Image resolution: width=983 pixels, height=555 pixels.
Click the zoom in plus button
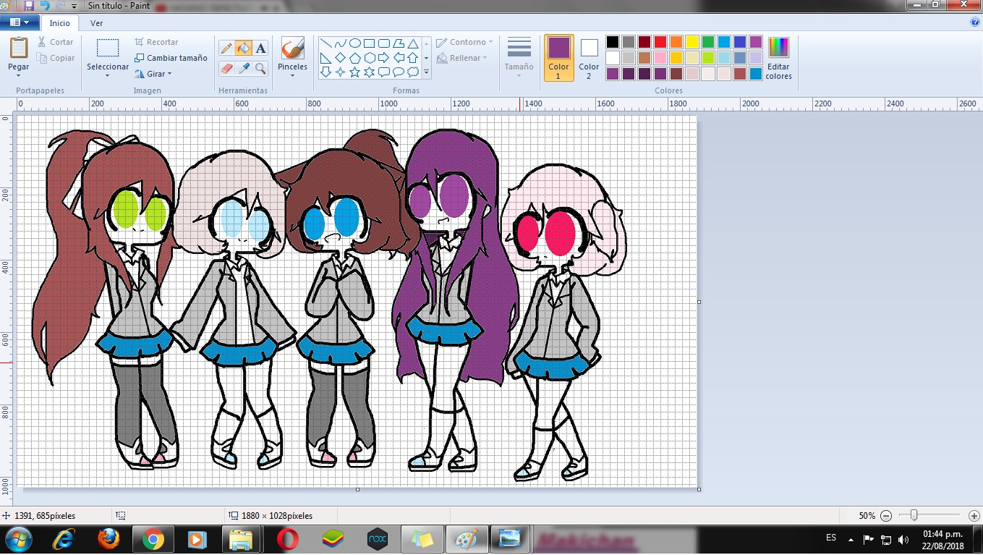point(974,515)
